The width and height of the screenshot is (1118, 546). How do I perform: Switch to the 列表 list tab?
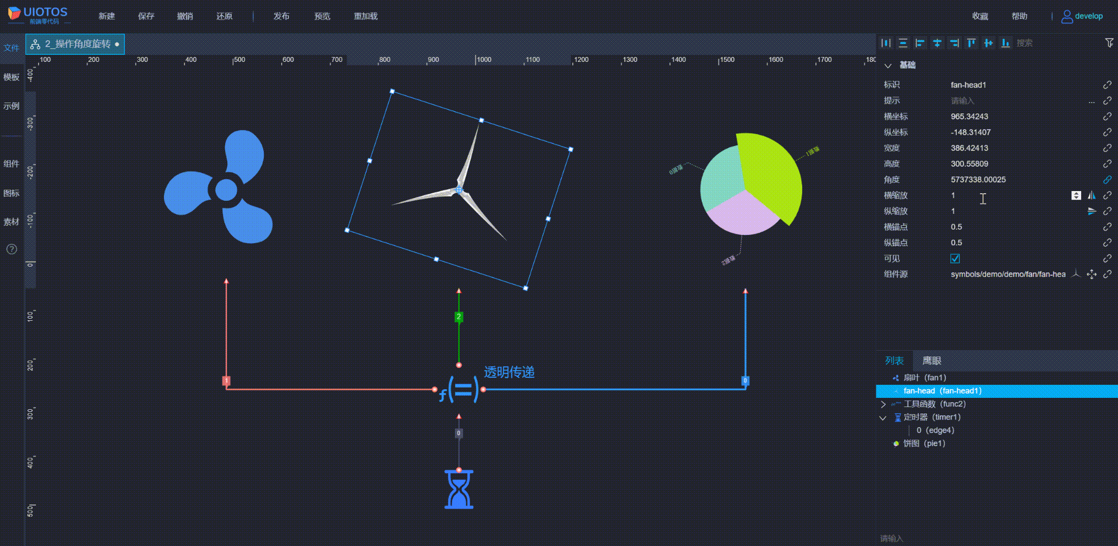[894, 360]
